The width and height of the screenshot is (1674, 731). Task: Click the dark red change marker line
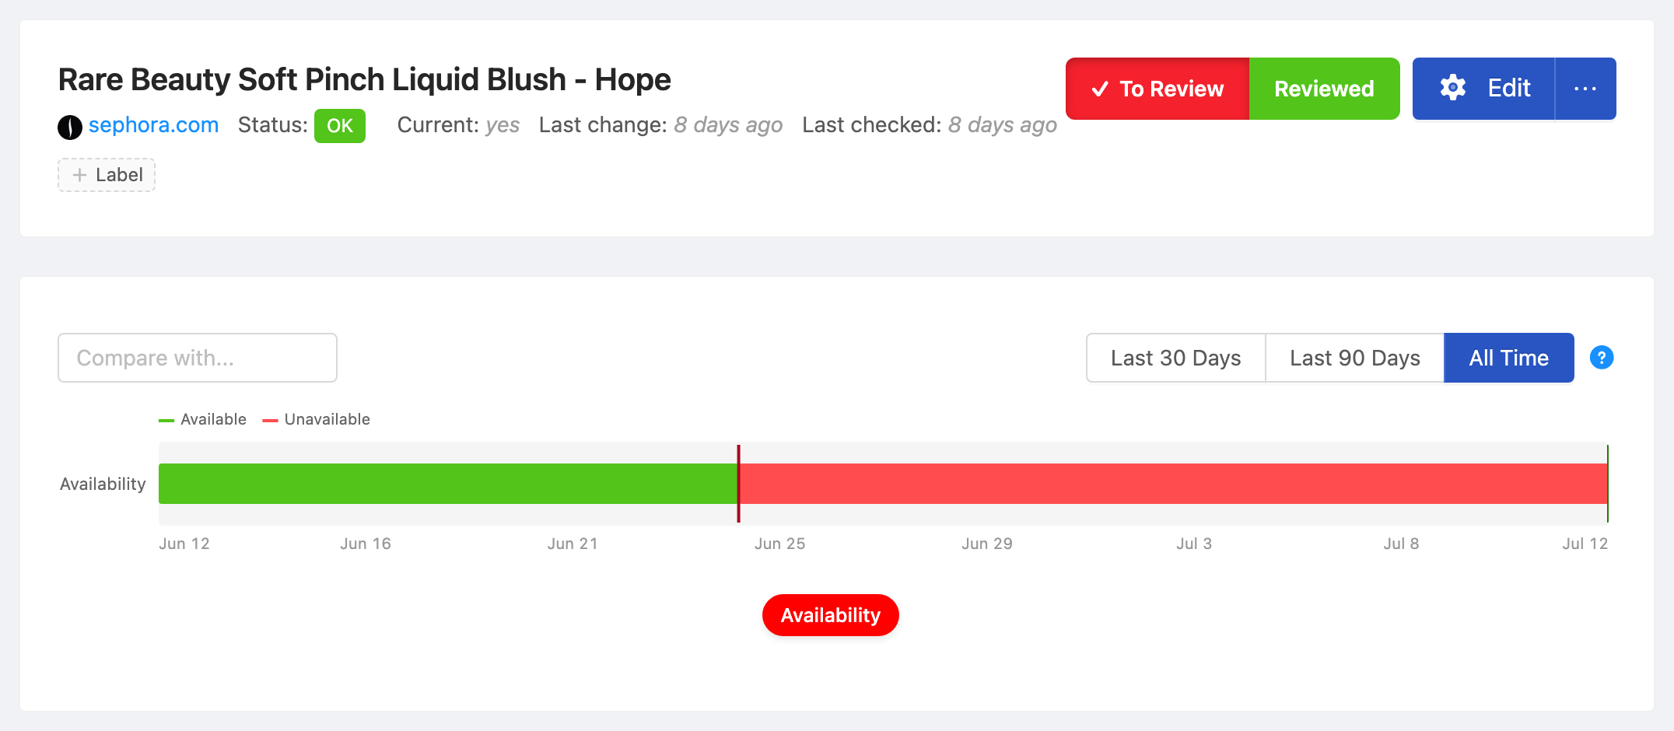(x=738, y=484)
